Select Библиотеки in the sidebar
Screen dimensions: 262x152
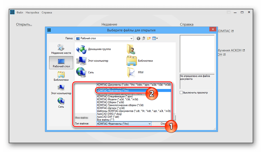(61, 76)
